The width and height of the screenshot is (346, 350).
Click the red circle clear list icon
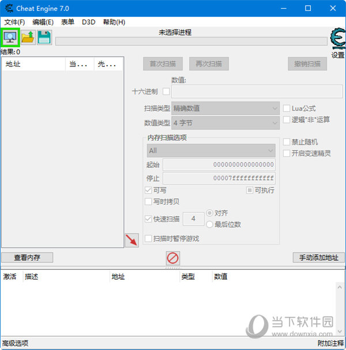pos(173,258)
